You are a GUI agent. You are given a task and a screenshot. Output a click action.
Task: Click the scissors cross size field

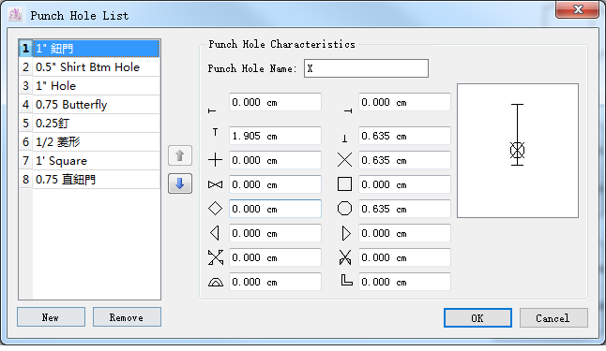404,257
